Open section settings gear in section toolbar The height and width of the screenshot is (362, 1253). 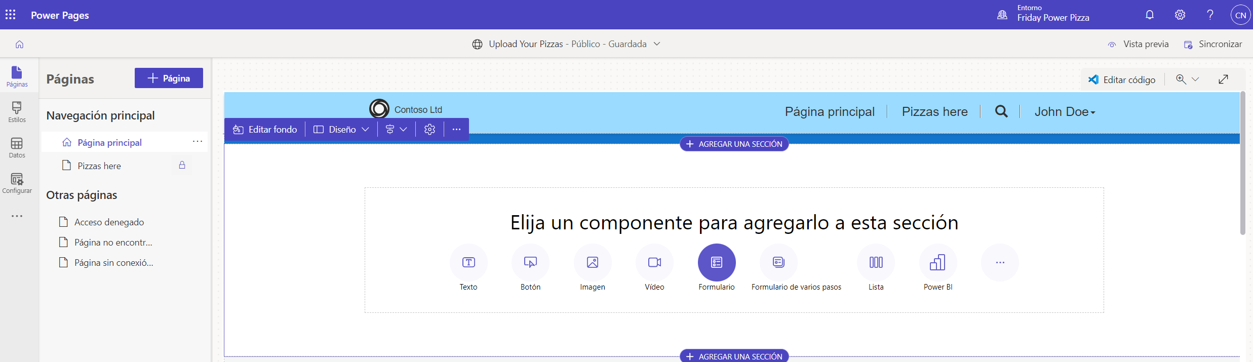(x=429, y=130)
